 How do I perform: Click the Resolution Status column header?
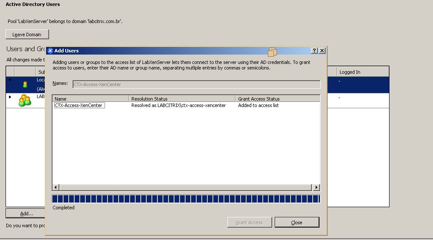coord(182,98)
